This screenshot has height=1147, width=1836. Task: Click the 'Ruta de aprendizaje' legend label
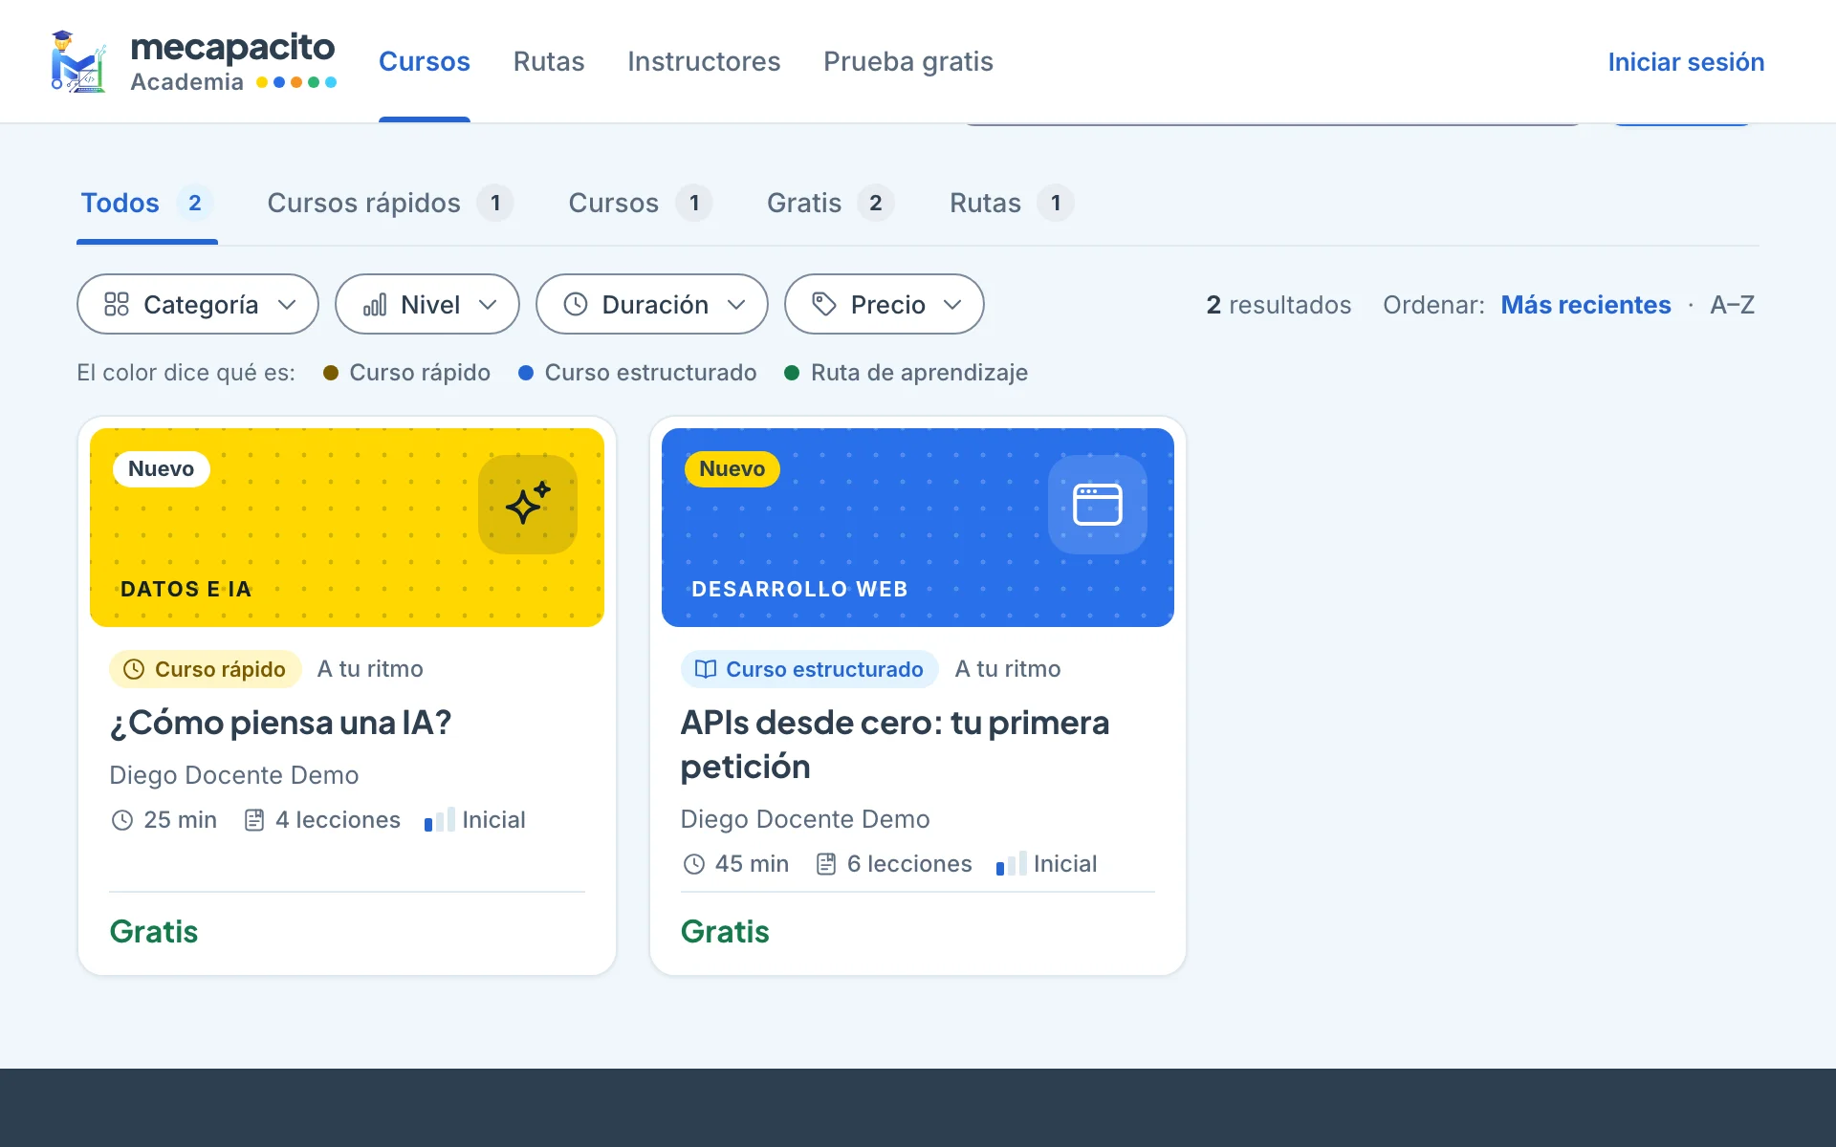(919, 373)
